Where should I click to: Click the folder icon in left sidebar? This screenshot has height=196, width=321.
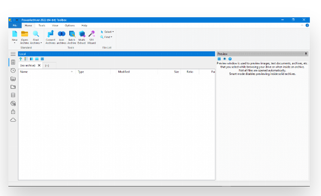tap(13, 87)
